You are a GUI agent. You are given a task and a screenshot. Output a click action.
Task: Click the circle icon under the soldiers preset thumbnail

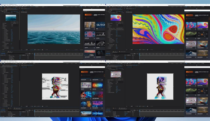(94, 29)
